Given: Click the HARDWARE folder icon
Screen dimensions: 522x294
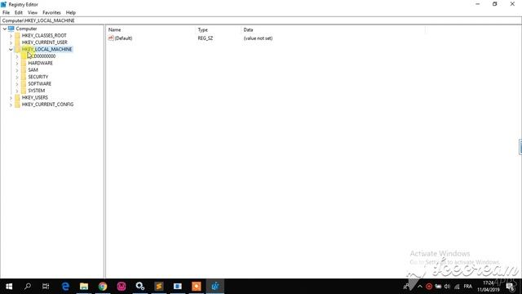Looking at the screenshot, I should point(24,63).
